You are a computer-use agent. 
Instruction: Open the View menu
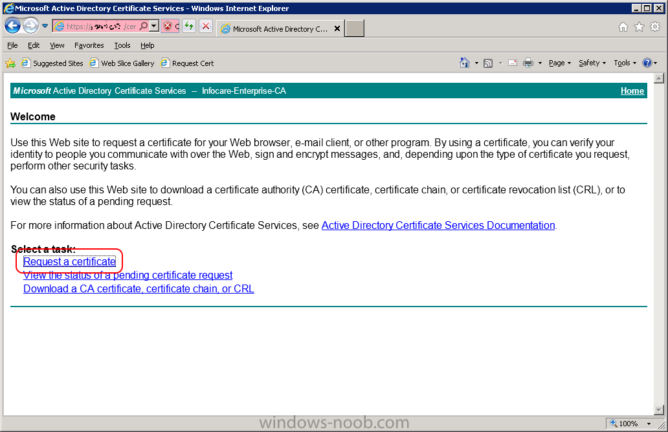click(57, 45)
